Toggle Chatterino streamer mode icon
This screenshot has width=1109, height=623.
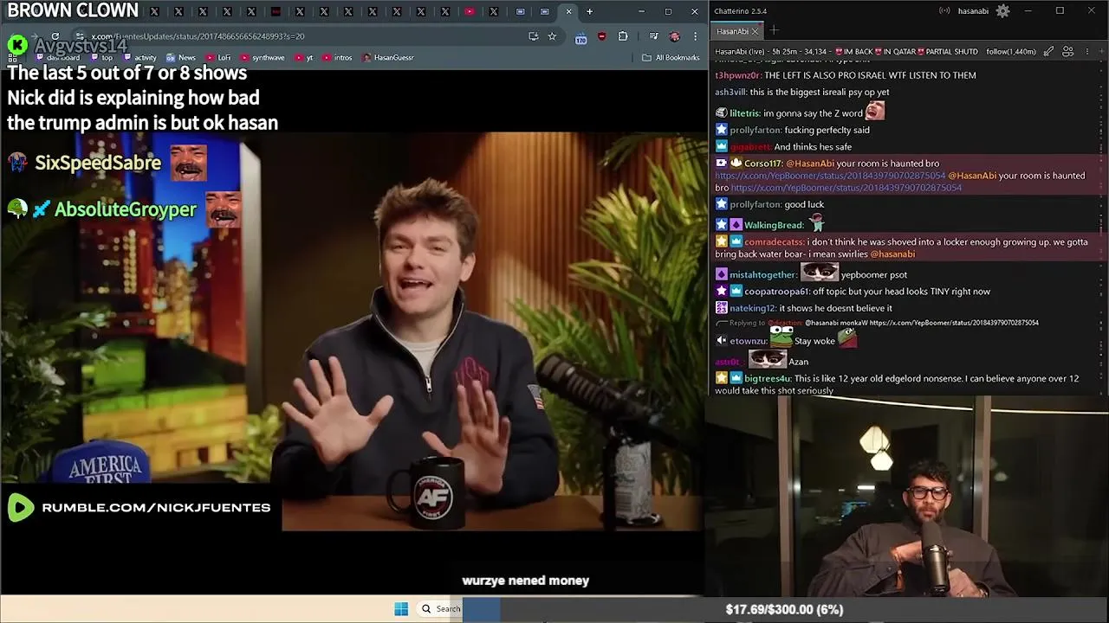coord(944,11)
